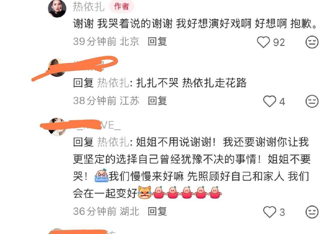325x234 pixels.
Task: Dislike face icon on 热依扎's comment
Action: tap(312, 42)
